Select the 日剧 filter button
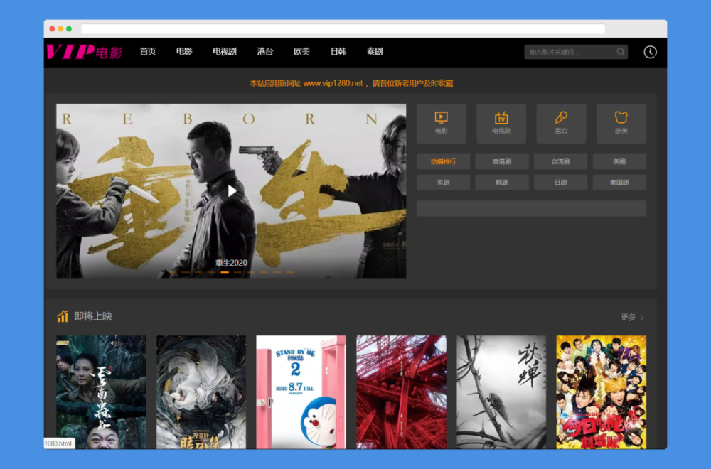The image size is (711, 469). click(x=560, y=182)
